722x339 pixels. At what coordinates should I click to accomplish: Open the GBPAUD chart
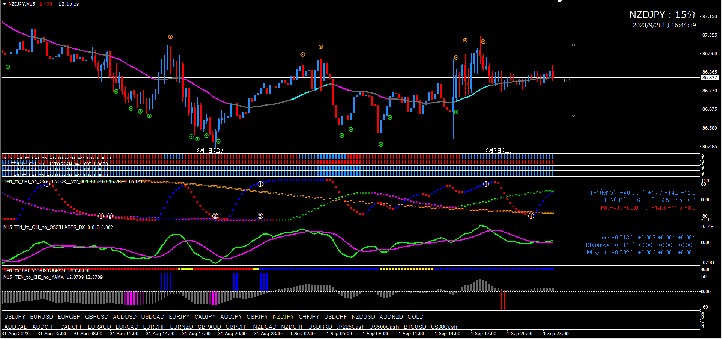tap(209, 327)
